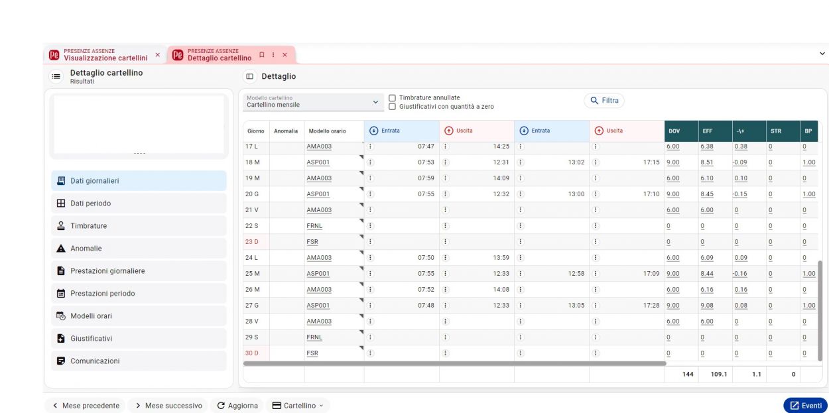Click the DOV column header

[x=681, y=131]
